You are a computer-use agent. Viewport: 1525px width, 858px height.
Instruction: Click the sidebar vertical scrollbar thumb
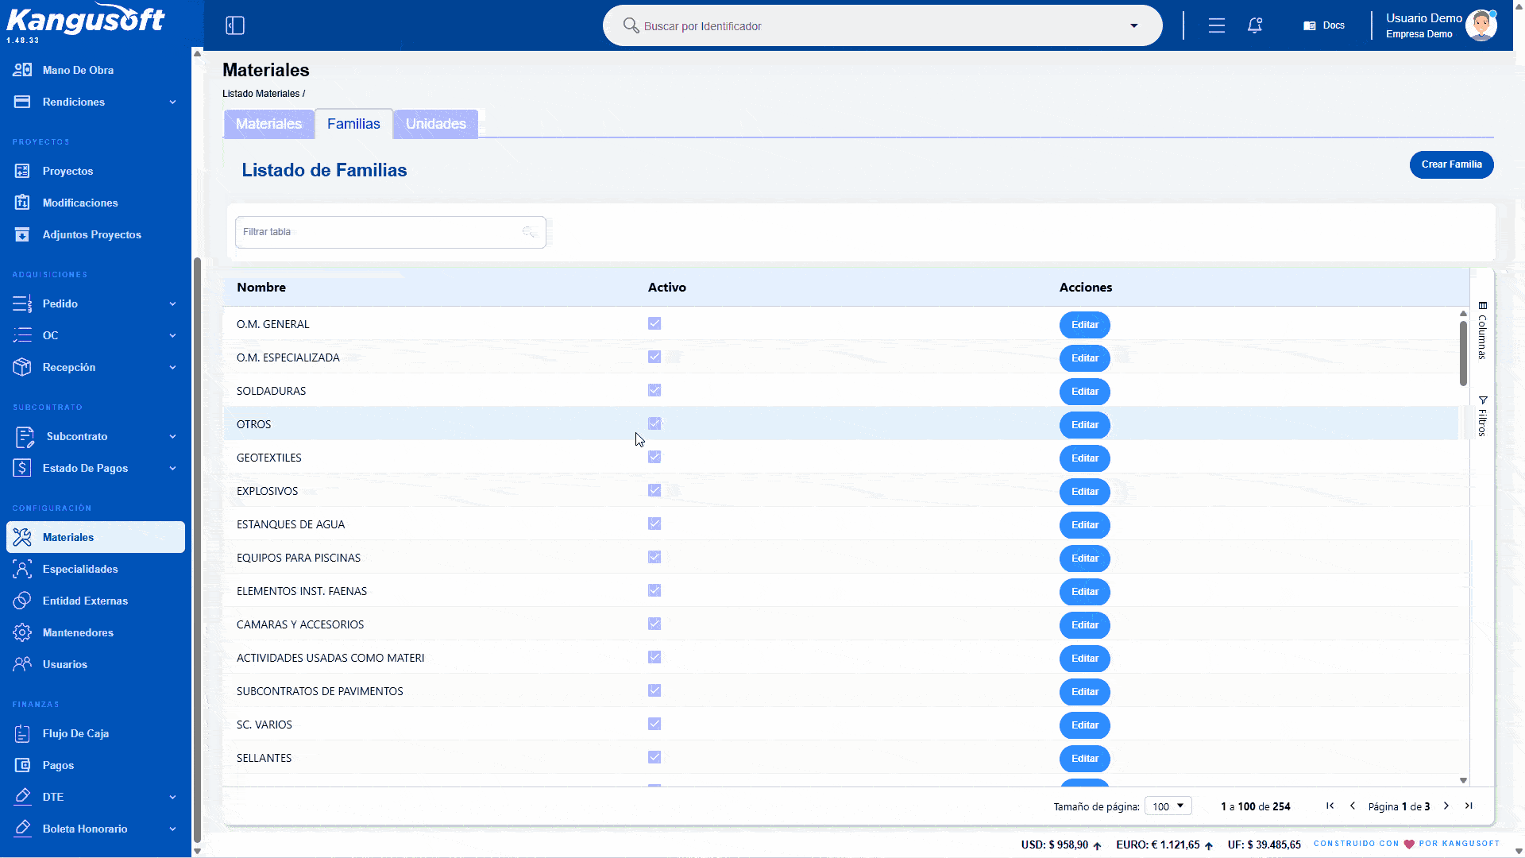[197, 550]
